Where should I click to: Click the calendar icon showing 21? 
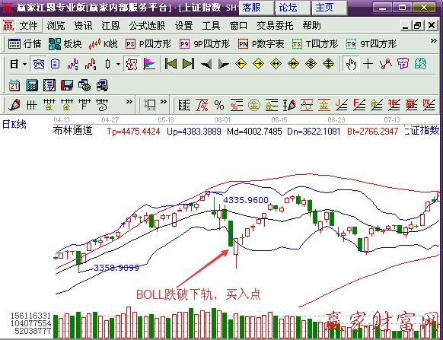coord(14,85)
